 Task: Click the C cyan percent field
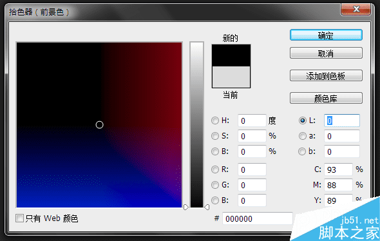[x=338, y=169]
